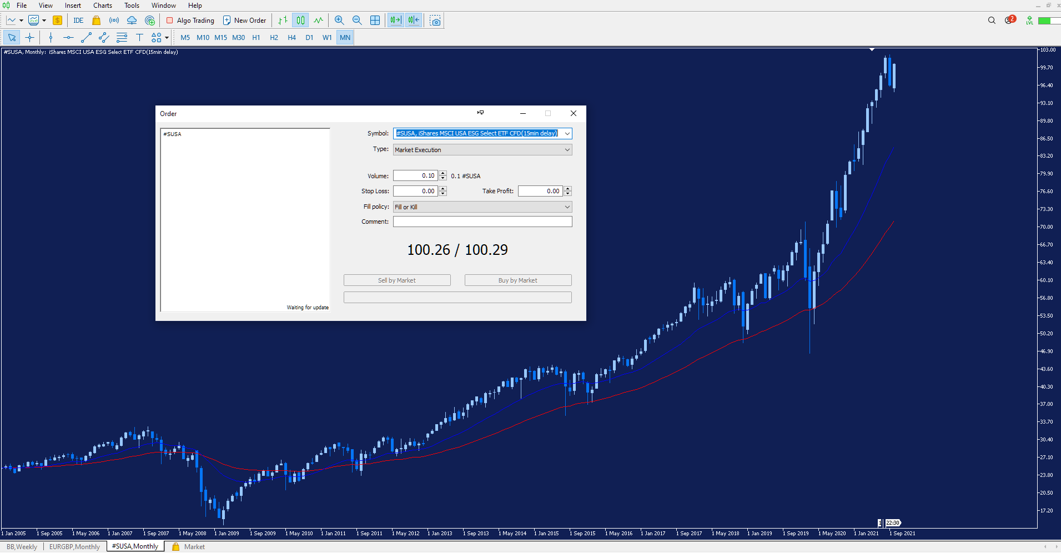The image size is (1061, 553).
Task: Switch timeframe to D1
Action: coord(309,37)
